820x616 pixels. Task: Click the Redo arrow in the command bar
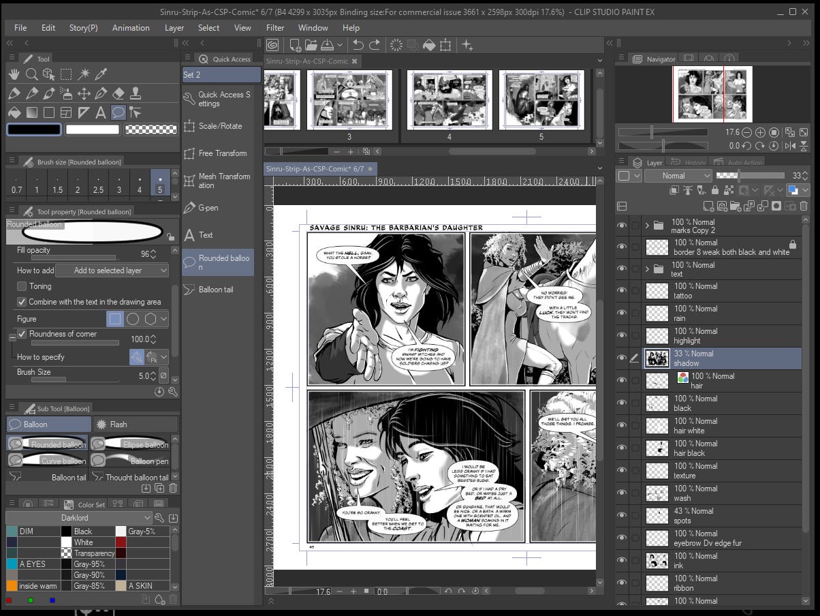pos(375,45)
